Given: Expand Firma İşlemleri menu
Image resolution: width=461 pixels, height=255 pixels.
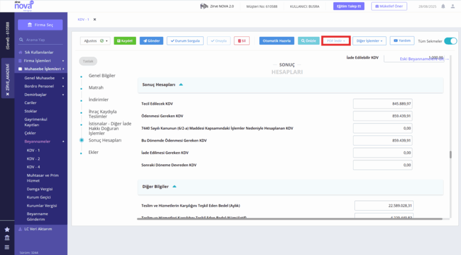Looking at the screenshot, I should [63, 61].
